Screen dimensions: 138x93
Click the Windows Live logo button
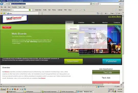pyautogui.click(x=5, y=10)
